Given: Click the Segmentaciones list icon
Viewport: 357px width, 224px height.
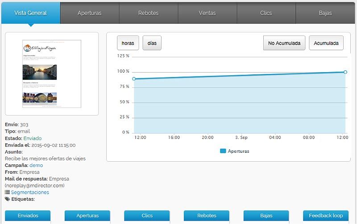Looking at the screenshot, I should coord(7,192).
